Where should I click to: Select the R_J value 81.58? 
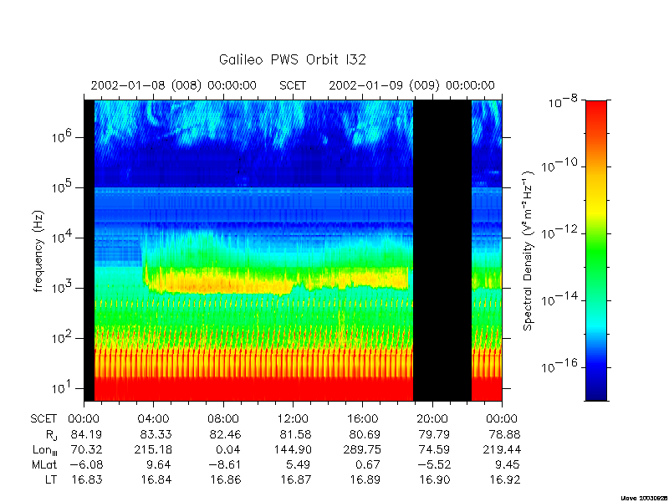tap(295, 434)
